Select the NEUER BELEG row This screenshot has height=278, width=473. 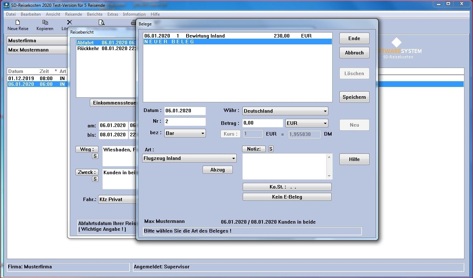238,42
